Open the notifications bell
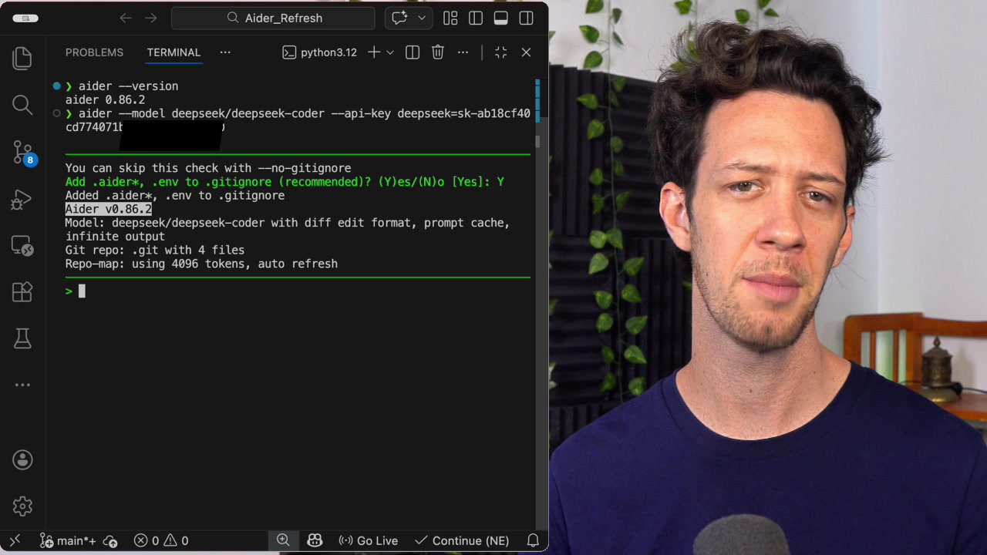The image size is (987, 555). pos(533,541)
